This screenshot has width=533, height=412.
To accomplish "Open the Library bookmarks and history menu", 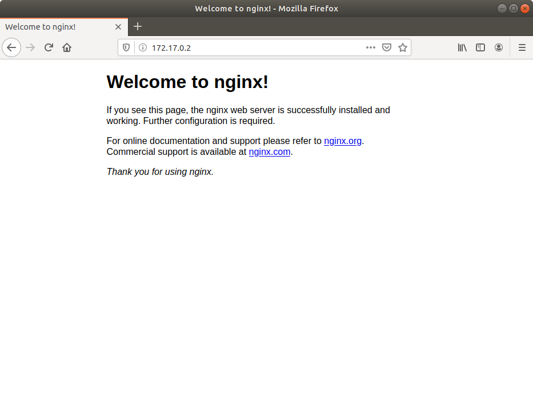I will tap(462, 48).
